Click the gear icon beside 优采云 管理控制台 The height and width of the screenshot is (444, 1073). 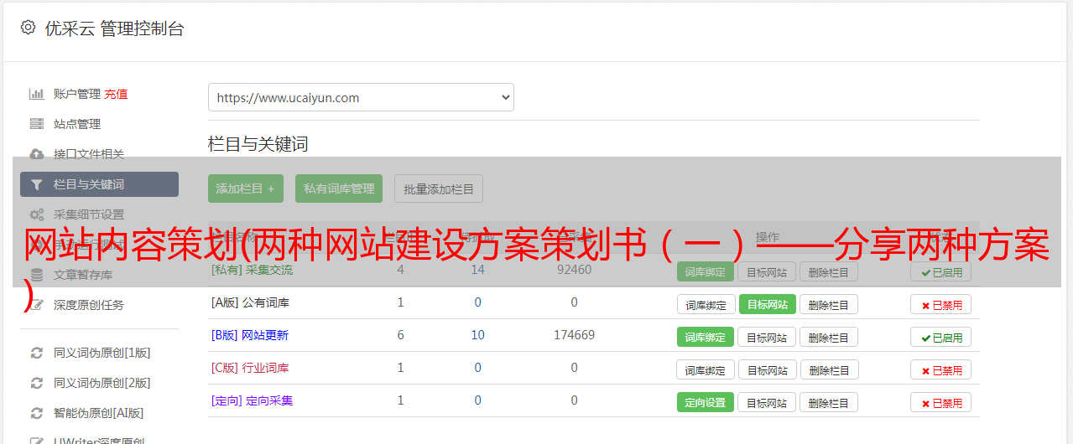coord(28,28)
